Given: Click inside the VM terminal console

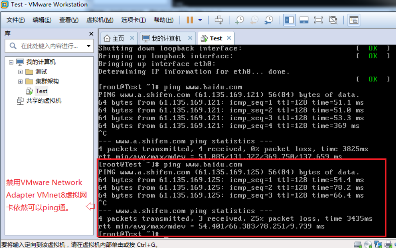Looking at the screenshot, I should [x=247, y=141].
